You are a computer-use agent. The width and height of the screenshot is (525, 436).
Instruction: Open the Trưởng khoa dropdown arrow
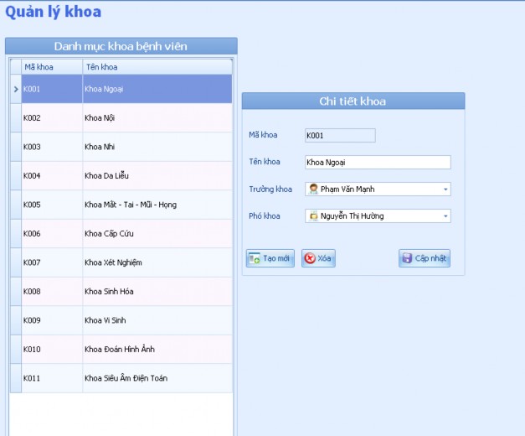click(445, 189)
